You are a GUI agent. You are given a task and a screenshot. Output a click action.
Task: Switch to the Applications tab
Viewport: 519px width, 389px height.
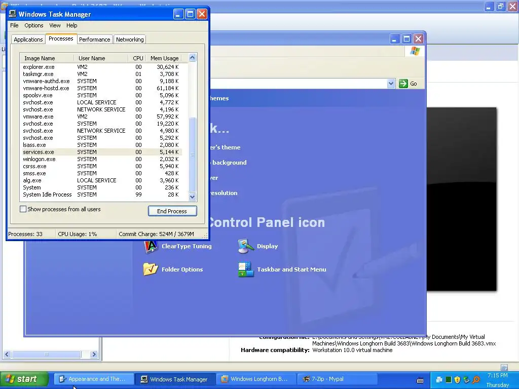coord(28,40)
